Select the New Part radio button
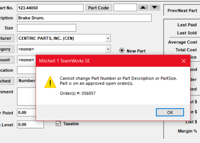200x143 pixels. [122, 51]
